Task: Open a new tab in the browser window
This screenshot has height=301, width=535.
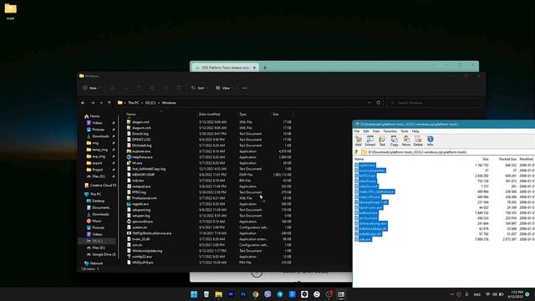Action: pyautogui.click(x=265, y=68)
